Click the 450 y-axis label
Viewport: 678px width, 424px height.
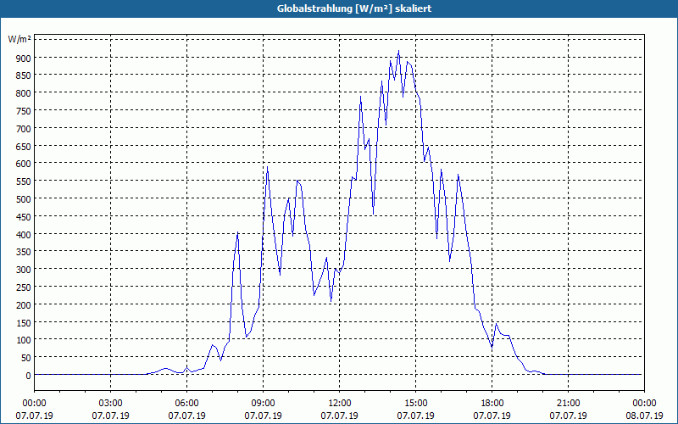[x=24, y=217]
